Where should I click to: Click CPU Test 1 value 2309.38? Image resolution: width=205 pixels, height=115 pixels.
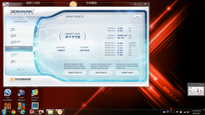[122, 35]
